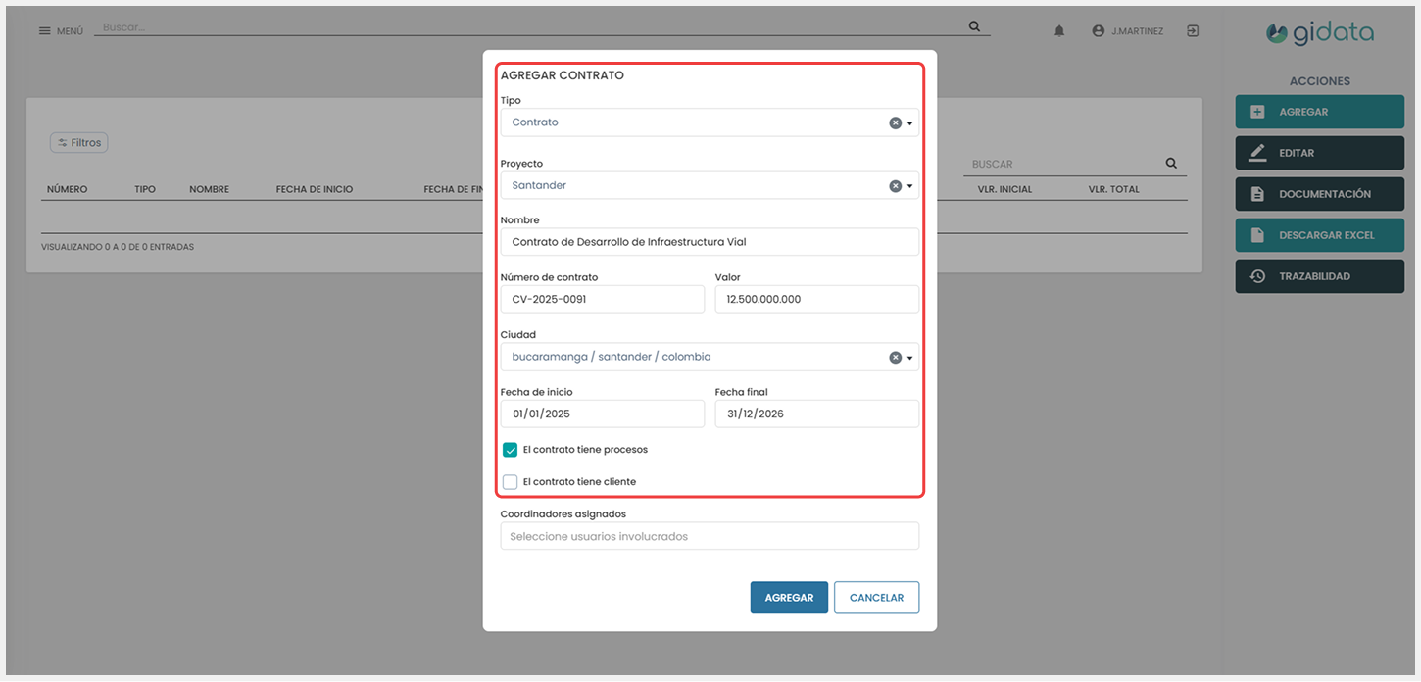Click the Nombre text field
The height and width of the screenshot is (682, 1421).
(710, 242)
